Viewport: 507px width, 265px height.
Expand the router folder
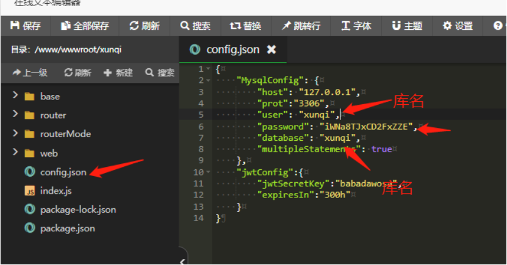click(x=15, y=115)
